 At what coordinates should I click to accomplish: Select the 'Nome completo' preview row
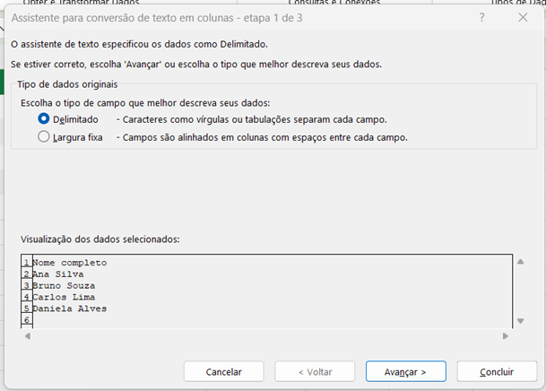click(70, 263)
